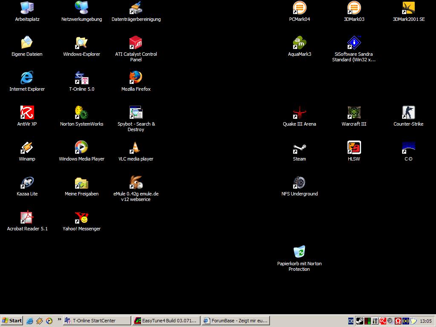The height and width of the screenshot is (327, 436).
Task: Select Windows Media Player desktop icon
Action: (81, 151)
